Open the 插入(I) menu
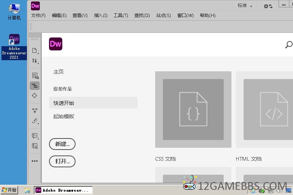Screen dimensions: 293x195 101,16
